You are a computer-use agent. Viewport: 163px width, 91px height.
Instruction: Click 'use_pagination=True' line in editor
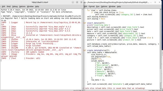click(x=101, y=57)
